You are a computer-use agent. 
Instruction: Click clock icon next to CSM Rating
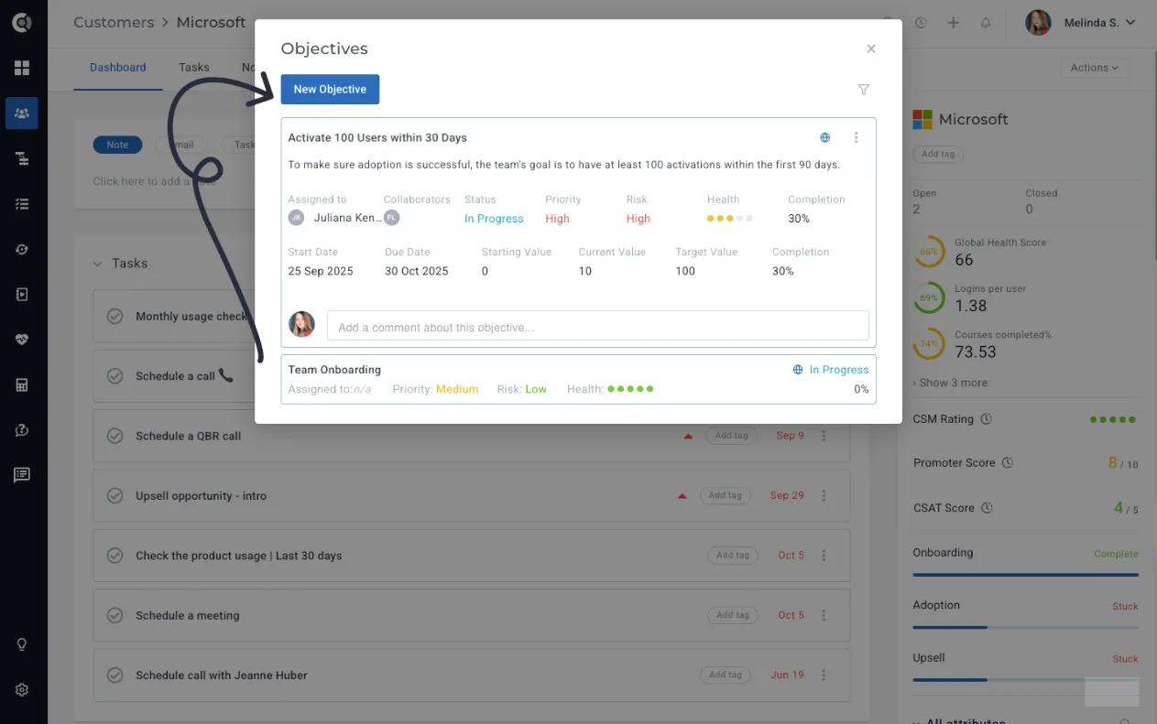coord(986,419)
